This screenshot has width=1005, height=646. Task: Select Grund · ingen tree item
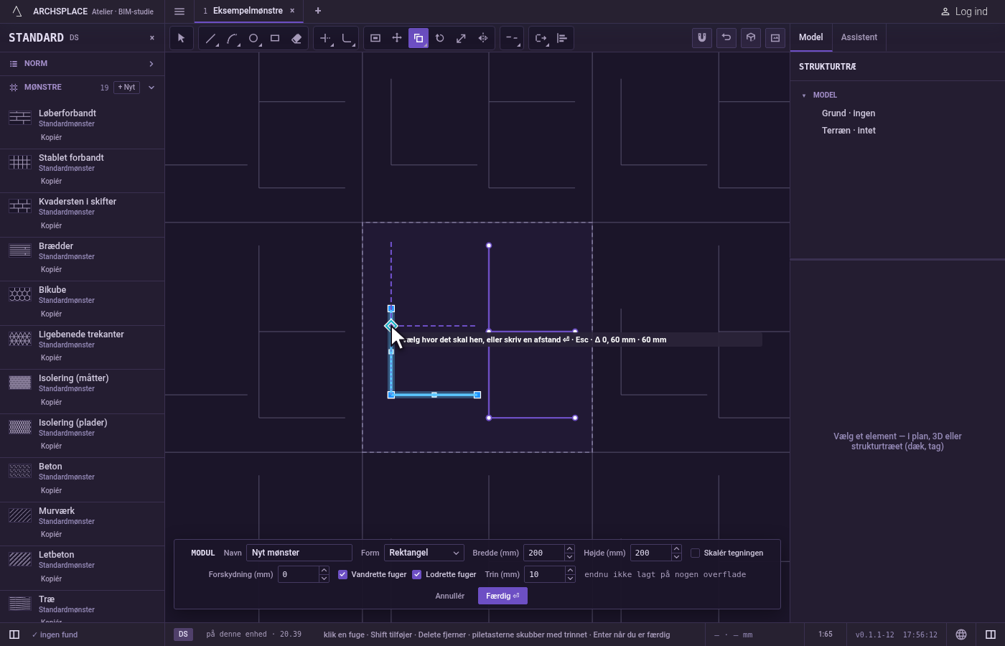pos(849,113)
